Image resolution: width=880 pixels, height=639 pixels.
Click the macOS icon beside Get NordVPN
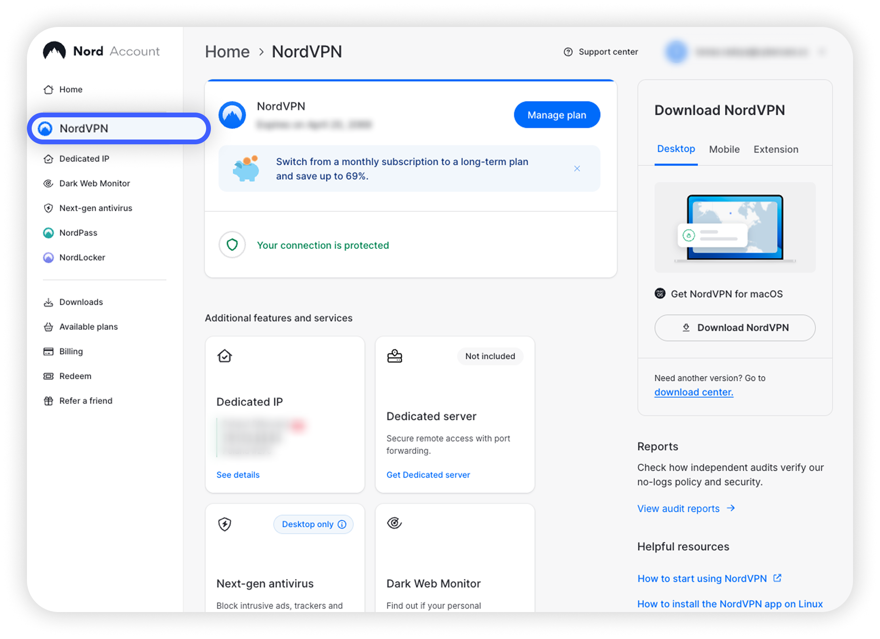tap(660, 294)
